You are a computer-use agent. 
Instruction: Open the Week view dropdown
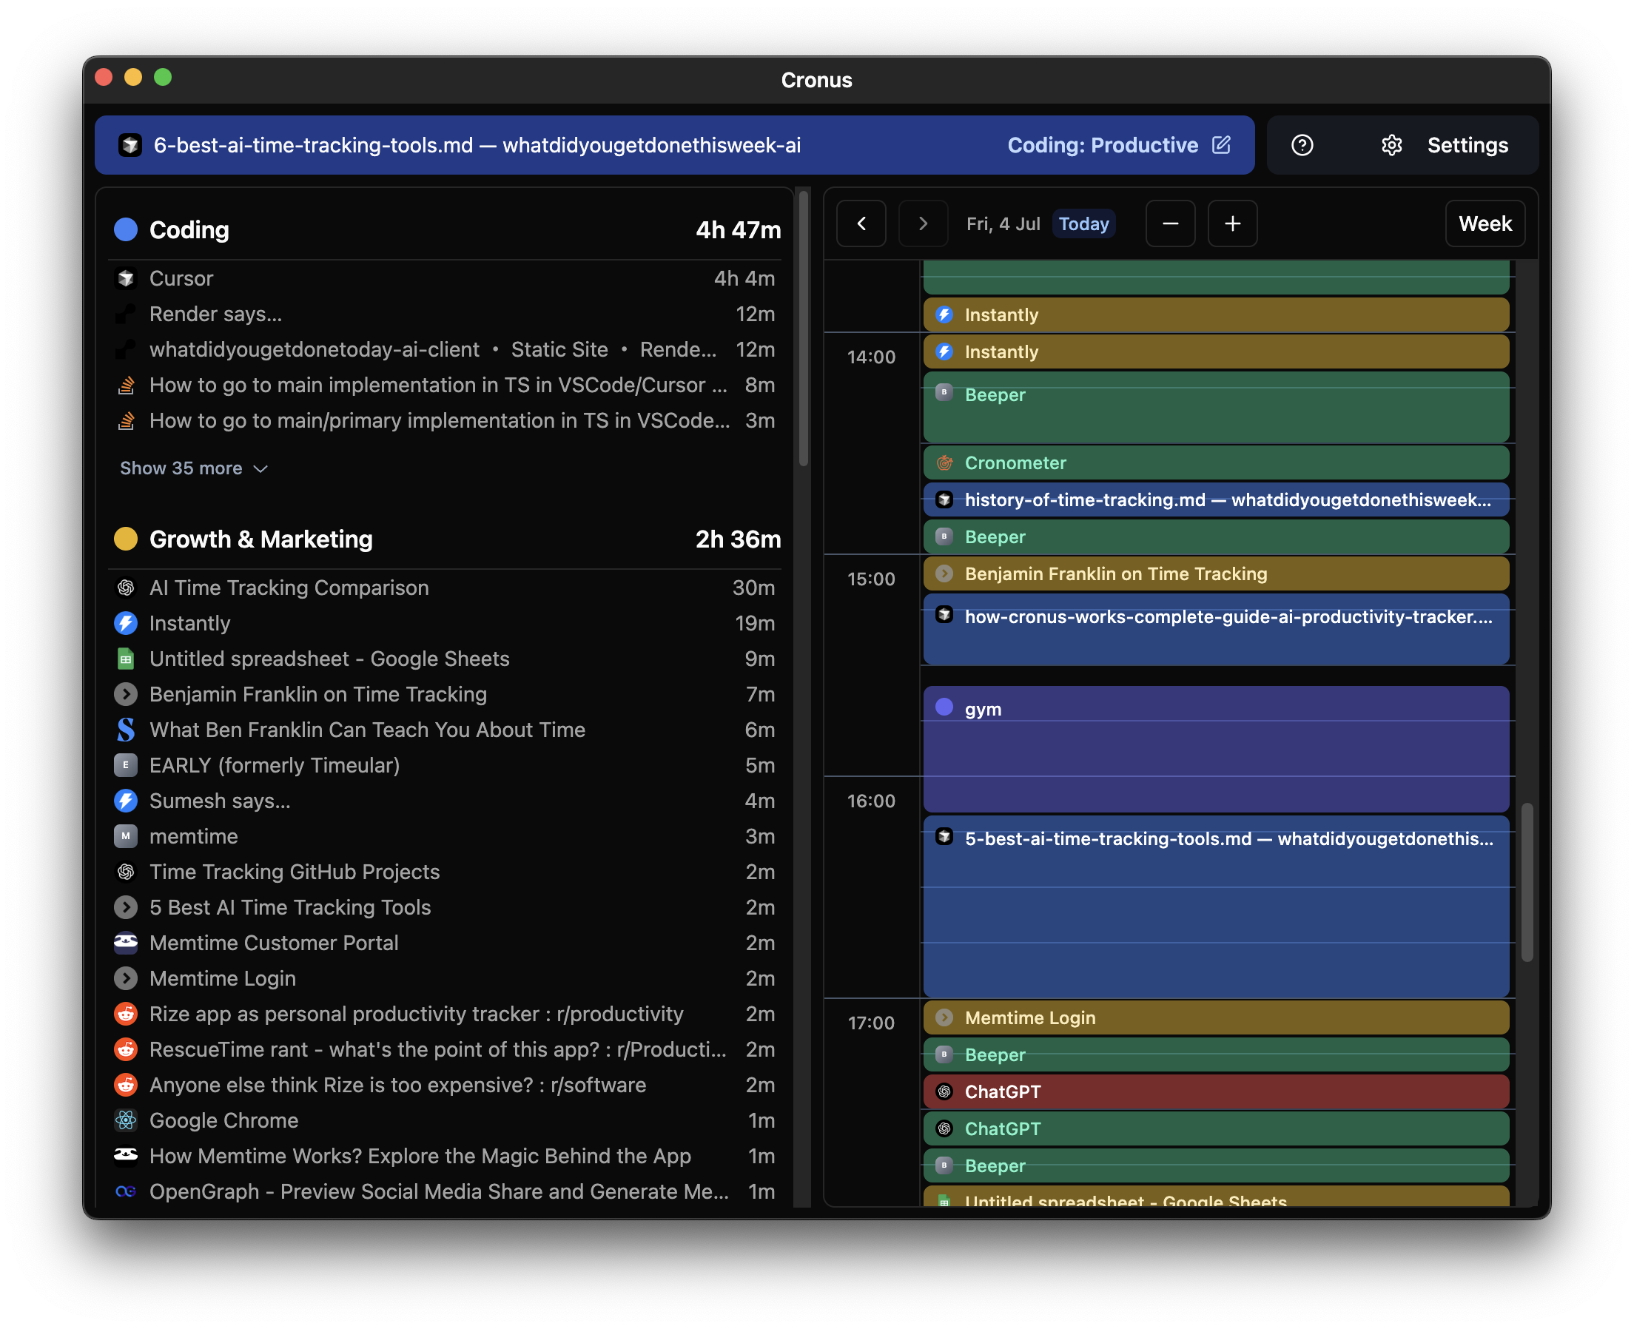tap(1485, 223)
